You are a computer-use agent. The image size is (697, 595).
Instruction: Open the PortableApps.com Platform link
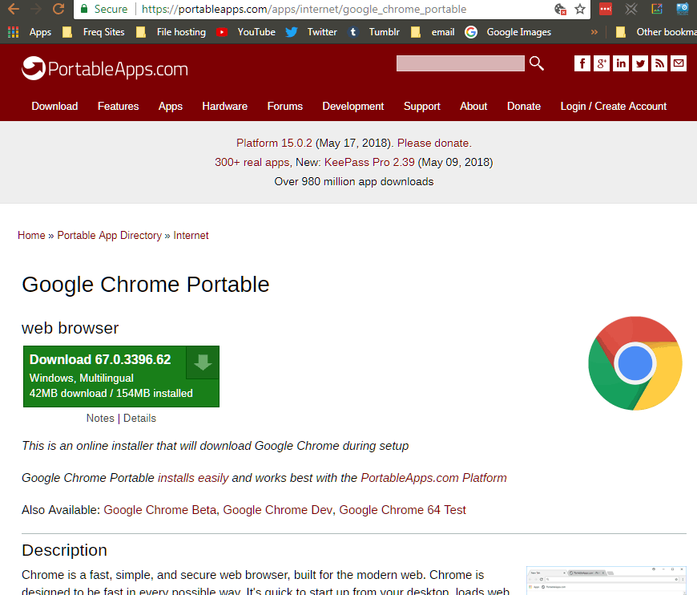[433, 478]
